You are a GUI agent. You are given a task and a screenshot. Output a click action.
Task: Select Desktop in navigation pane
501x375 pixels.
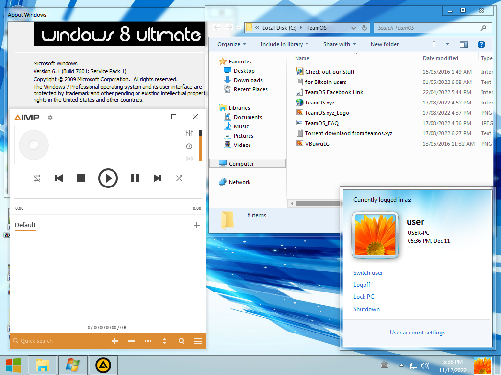tap(244, 71)
